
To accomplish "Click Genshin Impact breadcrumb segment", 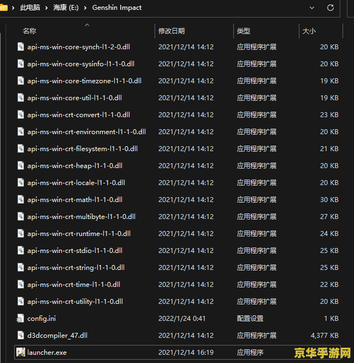I will coord(117,8).
